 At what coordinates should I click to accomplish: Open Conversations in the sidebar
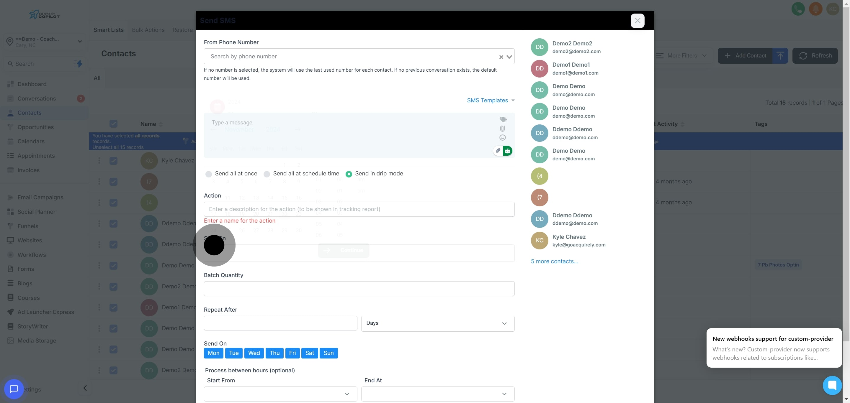click(37, 98)
